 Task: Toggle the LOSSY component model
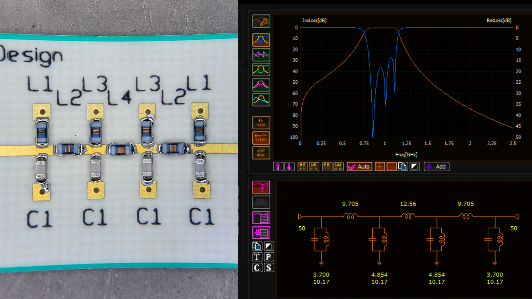click(x=261, y=138)
